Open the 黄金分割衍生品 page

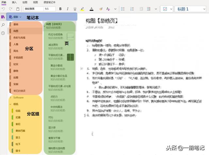(x=59, y=78)
